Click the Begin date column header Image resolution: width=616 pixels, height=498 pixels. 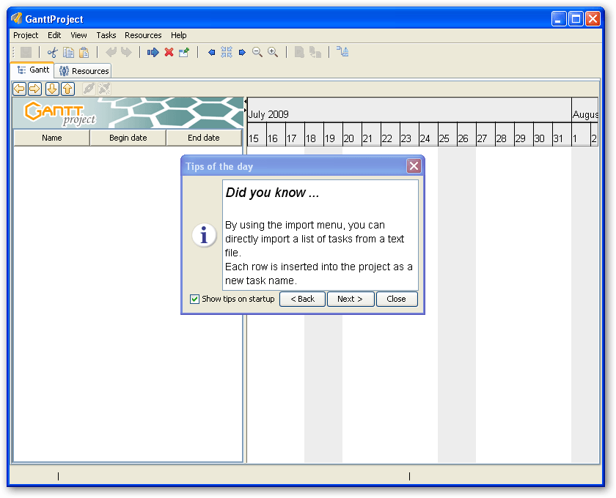click(128, 138)
